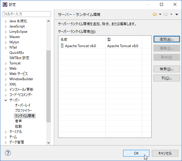Select the 起動 preference page
Screen dimensions: 182x161
tap(18, 126)
